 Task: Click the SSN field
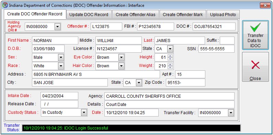(x=216, y=49)
